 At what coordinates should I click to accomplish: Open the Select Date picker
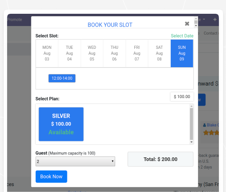pyautogui.click(x=182, y=36)
